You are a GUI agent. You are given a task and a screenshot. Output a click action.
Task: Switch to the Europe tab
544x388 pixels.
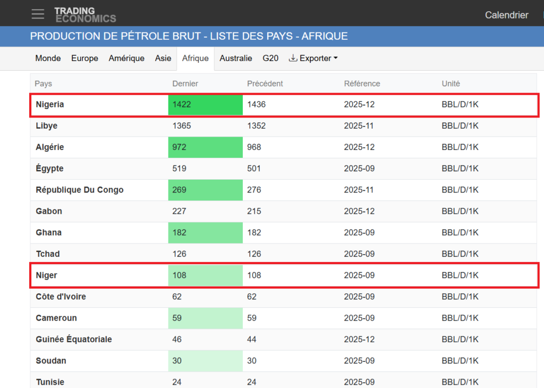point(84,58)
